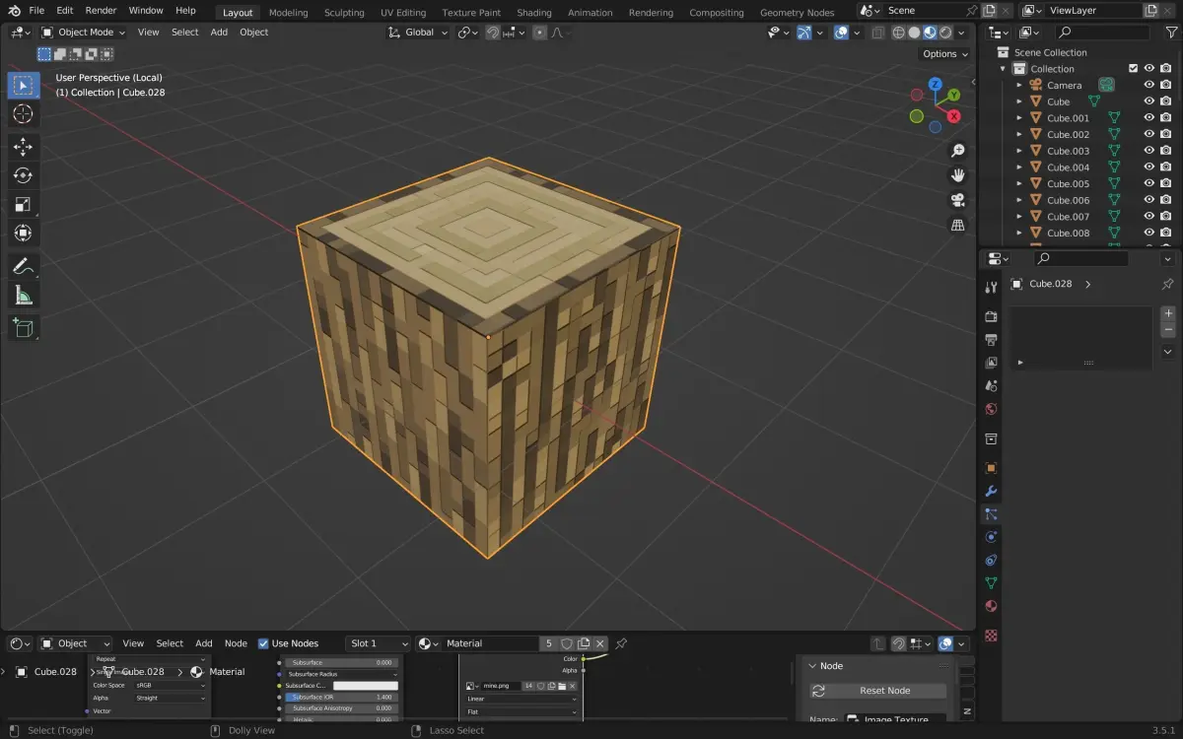1183x739 pixels.
Task: Switch to the Shading workspace tab
Action: click(534, 13)
